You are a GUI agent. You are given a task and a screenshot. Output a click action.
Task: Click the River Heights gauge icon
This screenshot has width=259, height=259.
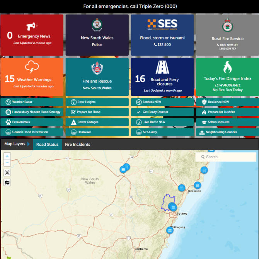(x=73, y=102)
